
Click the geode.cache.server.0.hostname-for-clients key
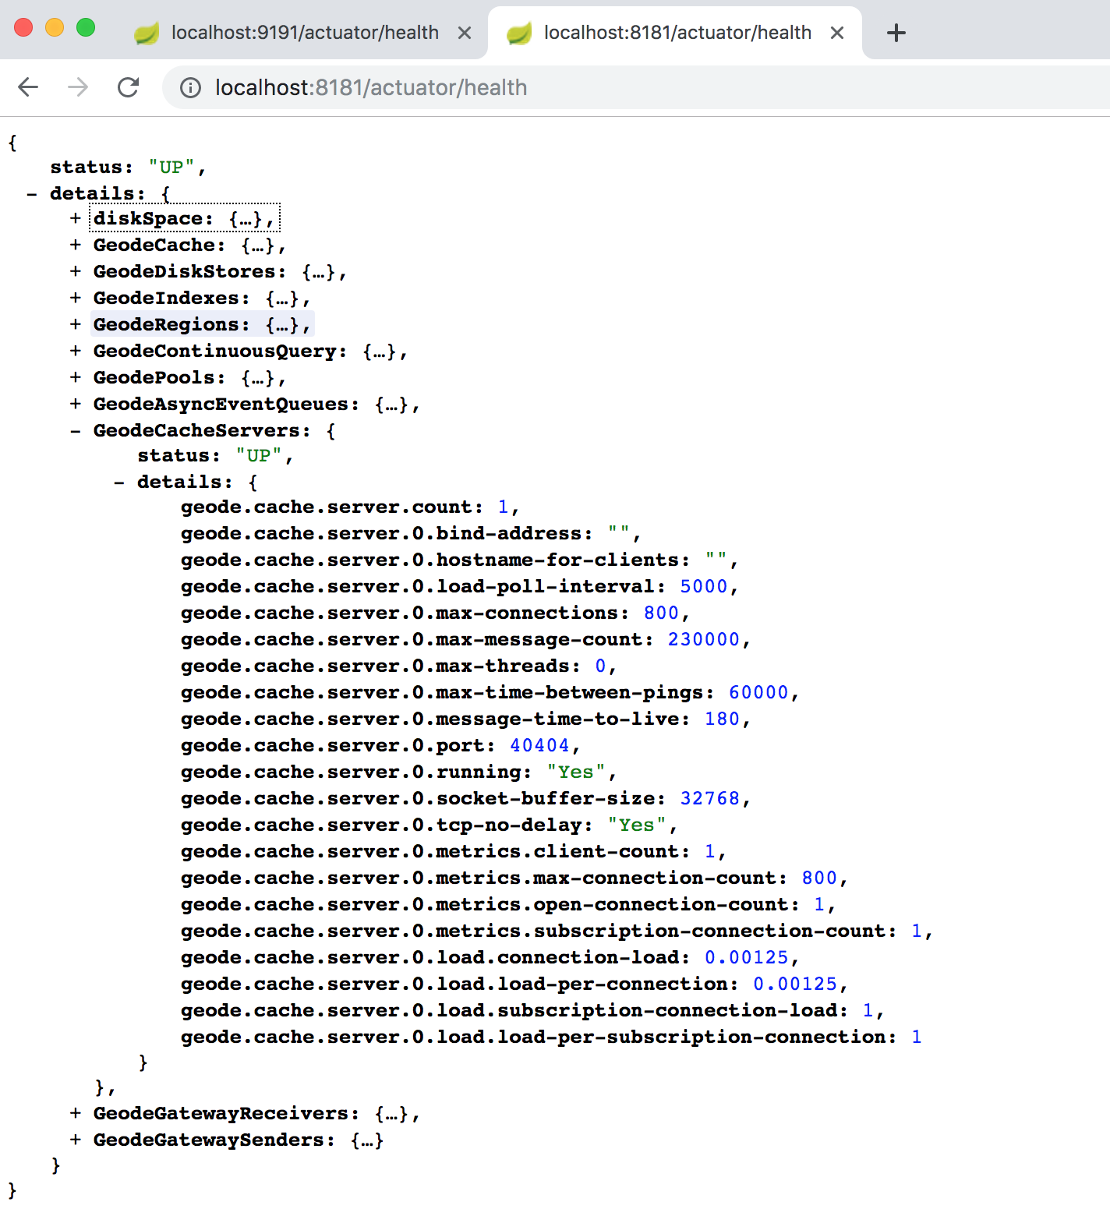click(436, 560)
